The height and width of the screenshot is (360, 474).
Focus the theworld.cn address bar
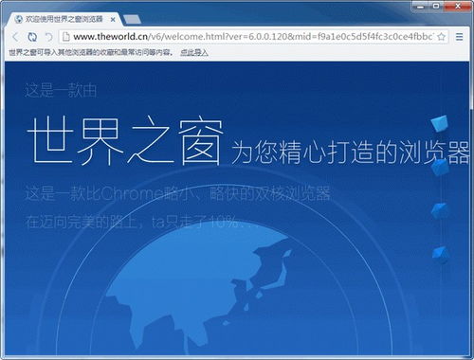253,37
